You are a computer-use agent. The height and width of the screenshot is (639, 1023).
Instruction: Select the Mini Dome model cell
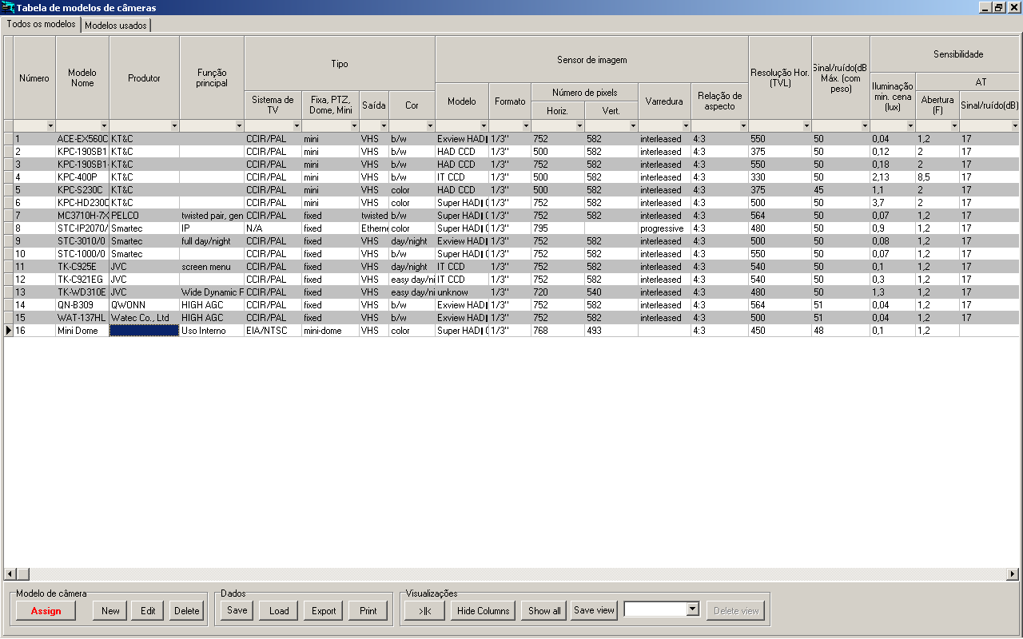coord(82,331)
